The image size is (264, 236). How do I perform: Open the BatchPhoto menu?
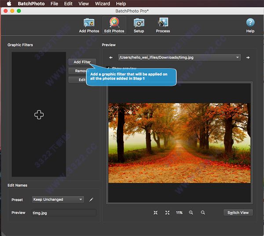tap(31, 4)
